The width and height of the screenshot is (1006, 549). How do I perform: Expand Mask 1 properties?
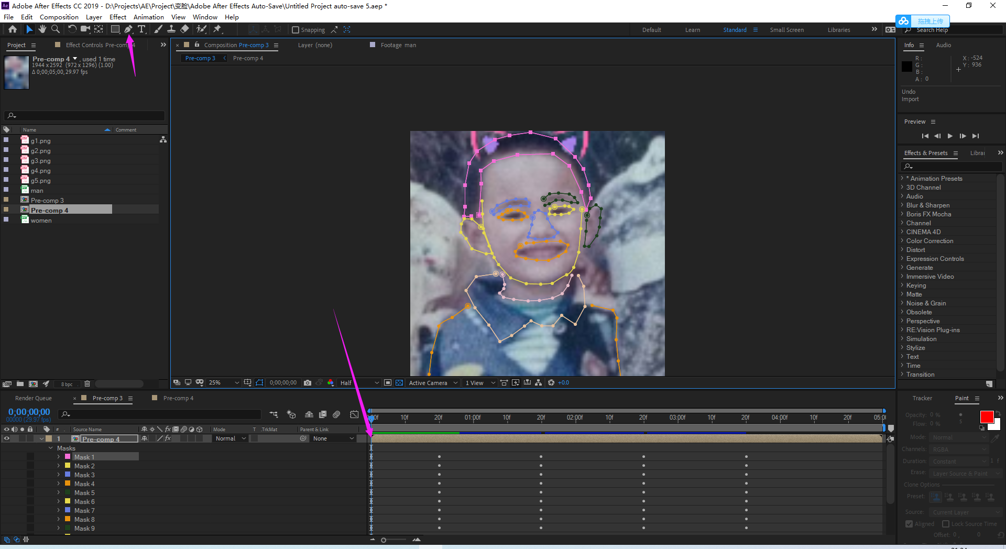point(59,457)
